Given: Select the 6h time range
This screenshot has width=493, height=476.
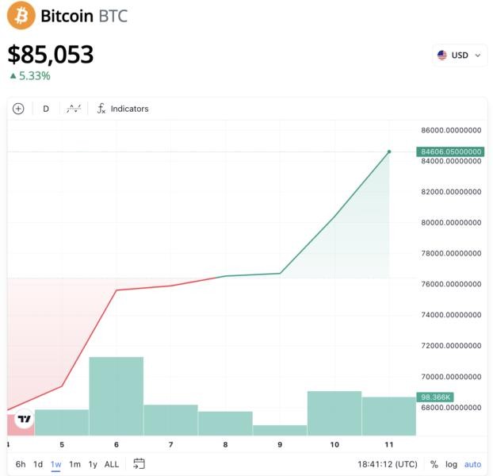Looking at the screenshot, I should (21, 464).
